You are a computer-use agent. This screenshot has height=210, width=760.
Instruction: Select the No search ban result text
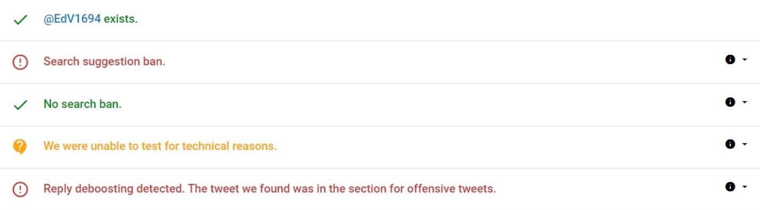tap(83, 104)
